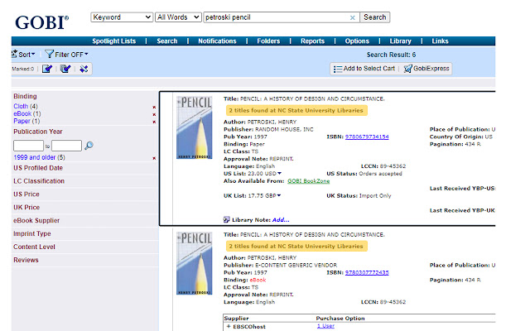Clear search text with the X icon

click(x=353, y=17)
